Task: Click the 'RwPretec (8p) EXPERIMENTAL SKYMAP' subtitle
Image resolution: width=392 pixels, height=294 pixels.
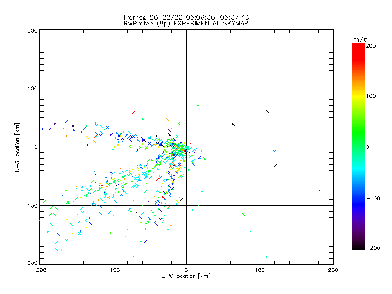Action: tap(186, 24)
